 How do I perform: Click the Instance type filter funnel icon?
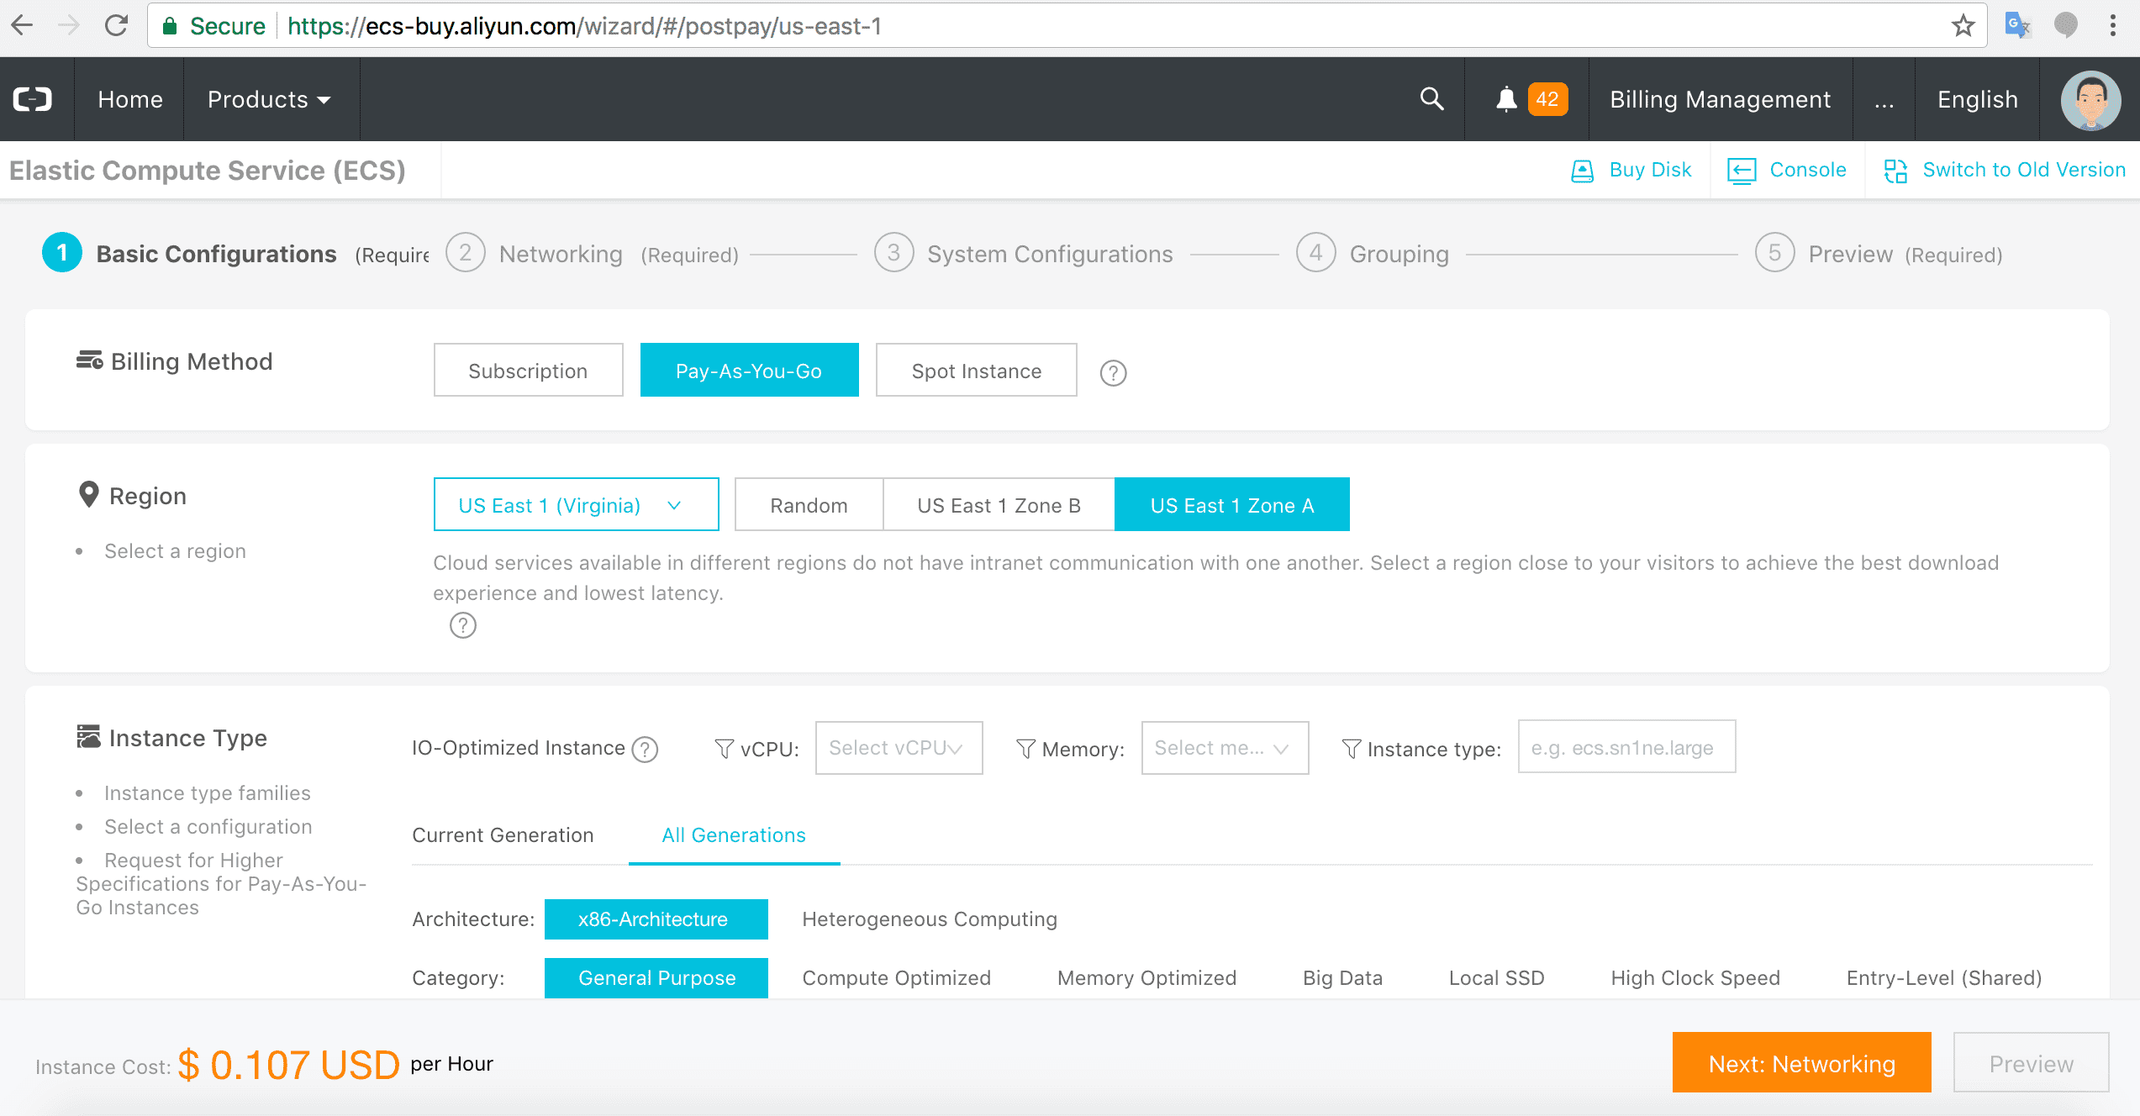(1351, 748)
